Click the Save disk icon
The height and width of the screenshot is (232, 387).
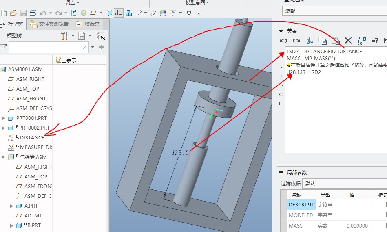23,13
